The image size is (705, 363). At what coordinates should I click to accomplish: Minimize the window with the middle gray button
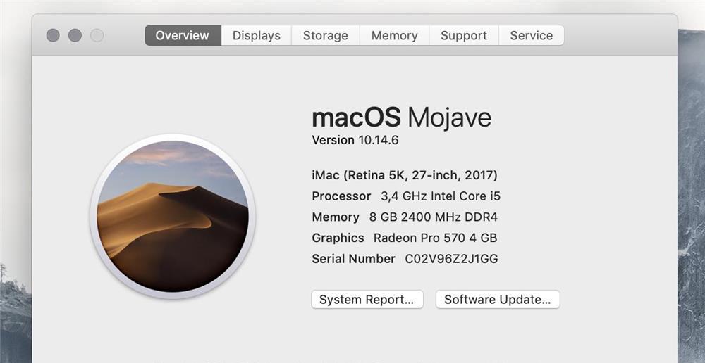pyautogui.click(x=75, y=35)
